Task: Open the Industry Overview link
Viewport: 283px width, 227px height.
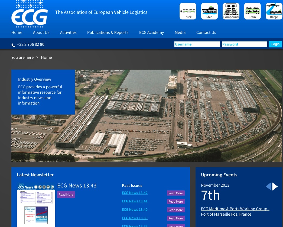Action: pyautogui.click(x=35, y=79)
